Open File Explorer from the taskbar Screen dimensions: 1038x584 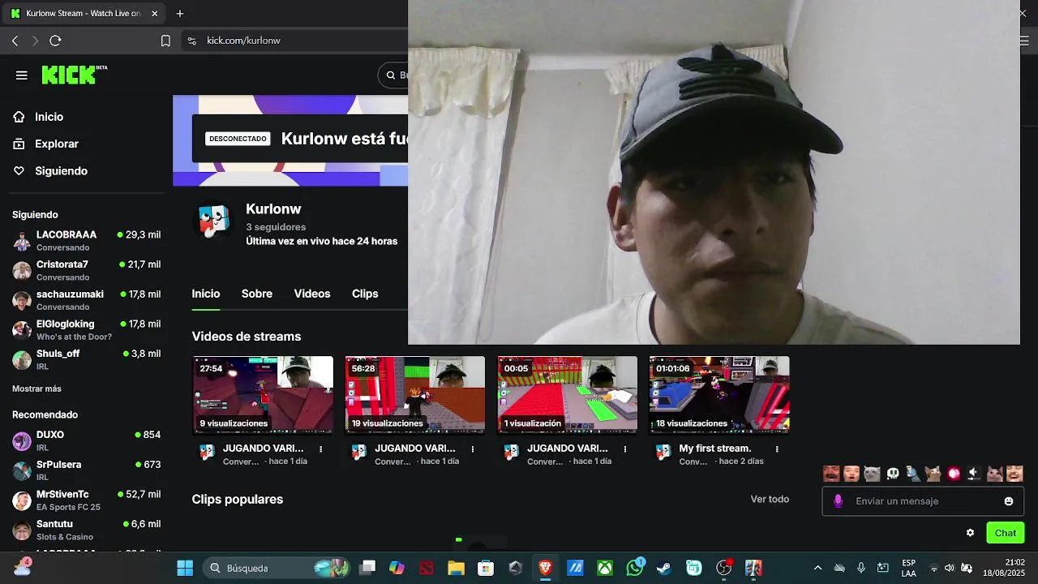(x=456, y=568)
